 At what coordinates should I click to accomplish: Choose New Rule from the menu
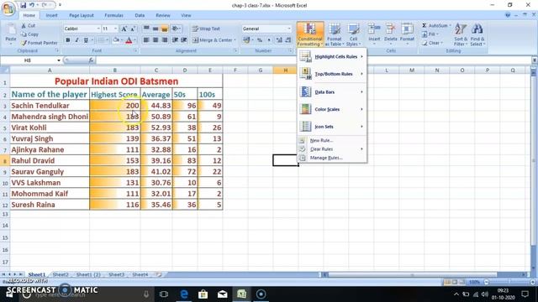point(332,140)
